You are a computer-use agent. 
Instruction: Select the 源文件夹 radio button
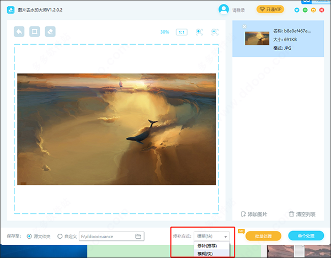(x=29, y=236)
